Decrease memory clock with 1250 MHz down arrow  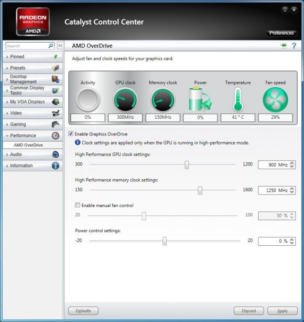pyautogui.click(x=292, y=192)
